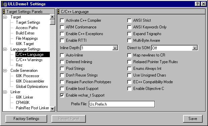Open Global Optimizations panel
The image size is (208, 126).
tap(32, 87)
